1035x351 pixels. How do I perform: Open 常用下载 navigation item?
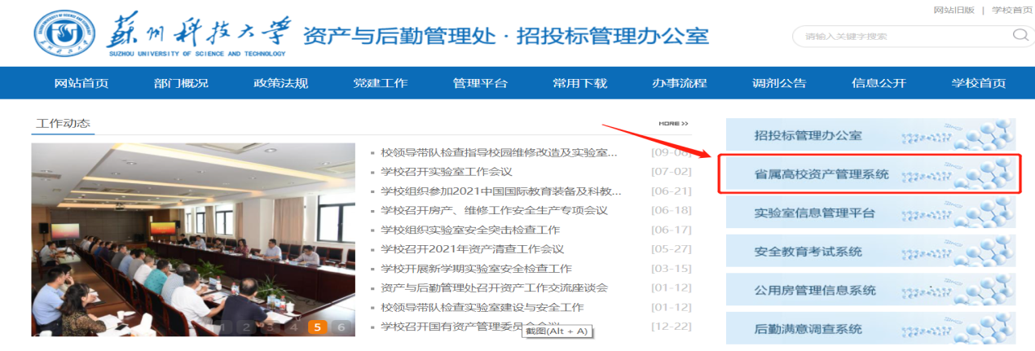(x=579, y=83)
